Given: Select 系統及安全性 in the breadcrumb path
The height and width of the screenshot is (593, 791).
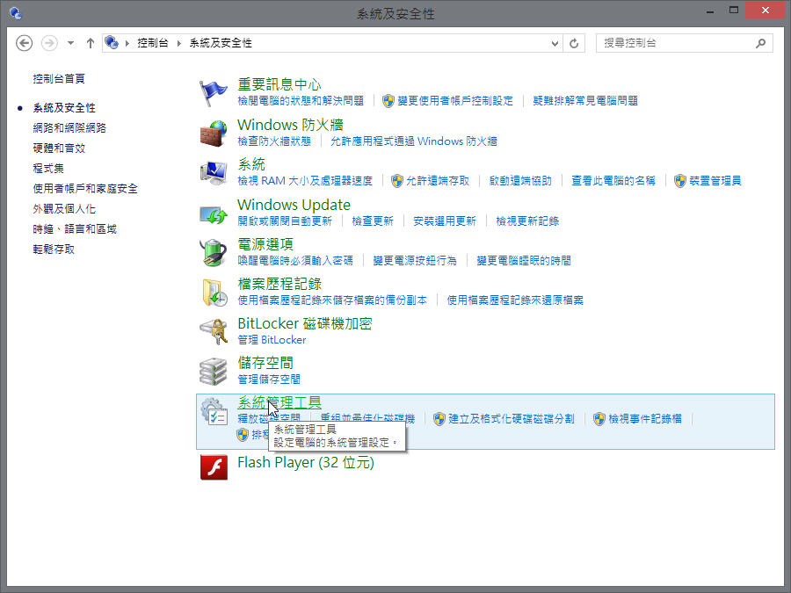Looking at the screenshot, I should [x=221, y=43].
